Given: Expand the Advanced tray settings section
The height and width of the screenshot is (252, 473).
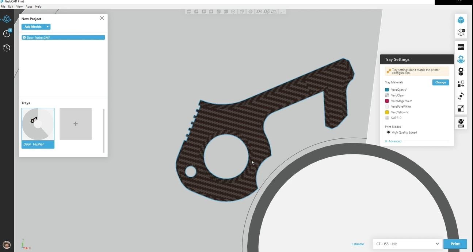Looking at the screenshot, I should pos(394,141).
